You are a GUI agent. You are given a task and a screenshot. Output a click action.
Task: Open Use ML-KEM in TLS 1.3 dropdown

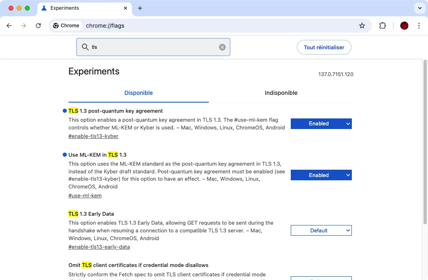coord(321,175)
